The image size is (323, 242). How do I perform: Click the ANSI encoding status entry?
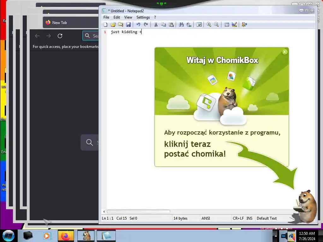tap(206, 218)
